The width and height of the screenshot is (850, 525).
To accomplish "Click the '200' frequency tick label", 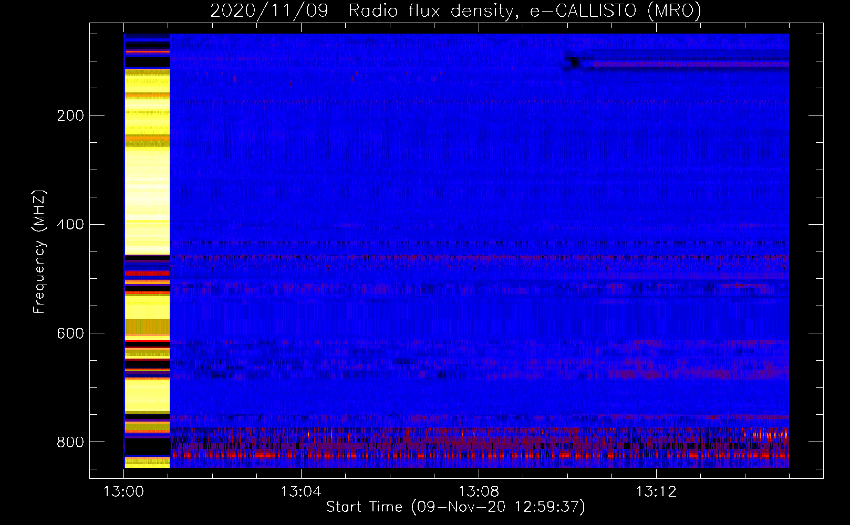I will 70,115.
